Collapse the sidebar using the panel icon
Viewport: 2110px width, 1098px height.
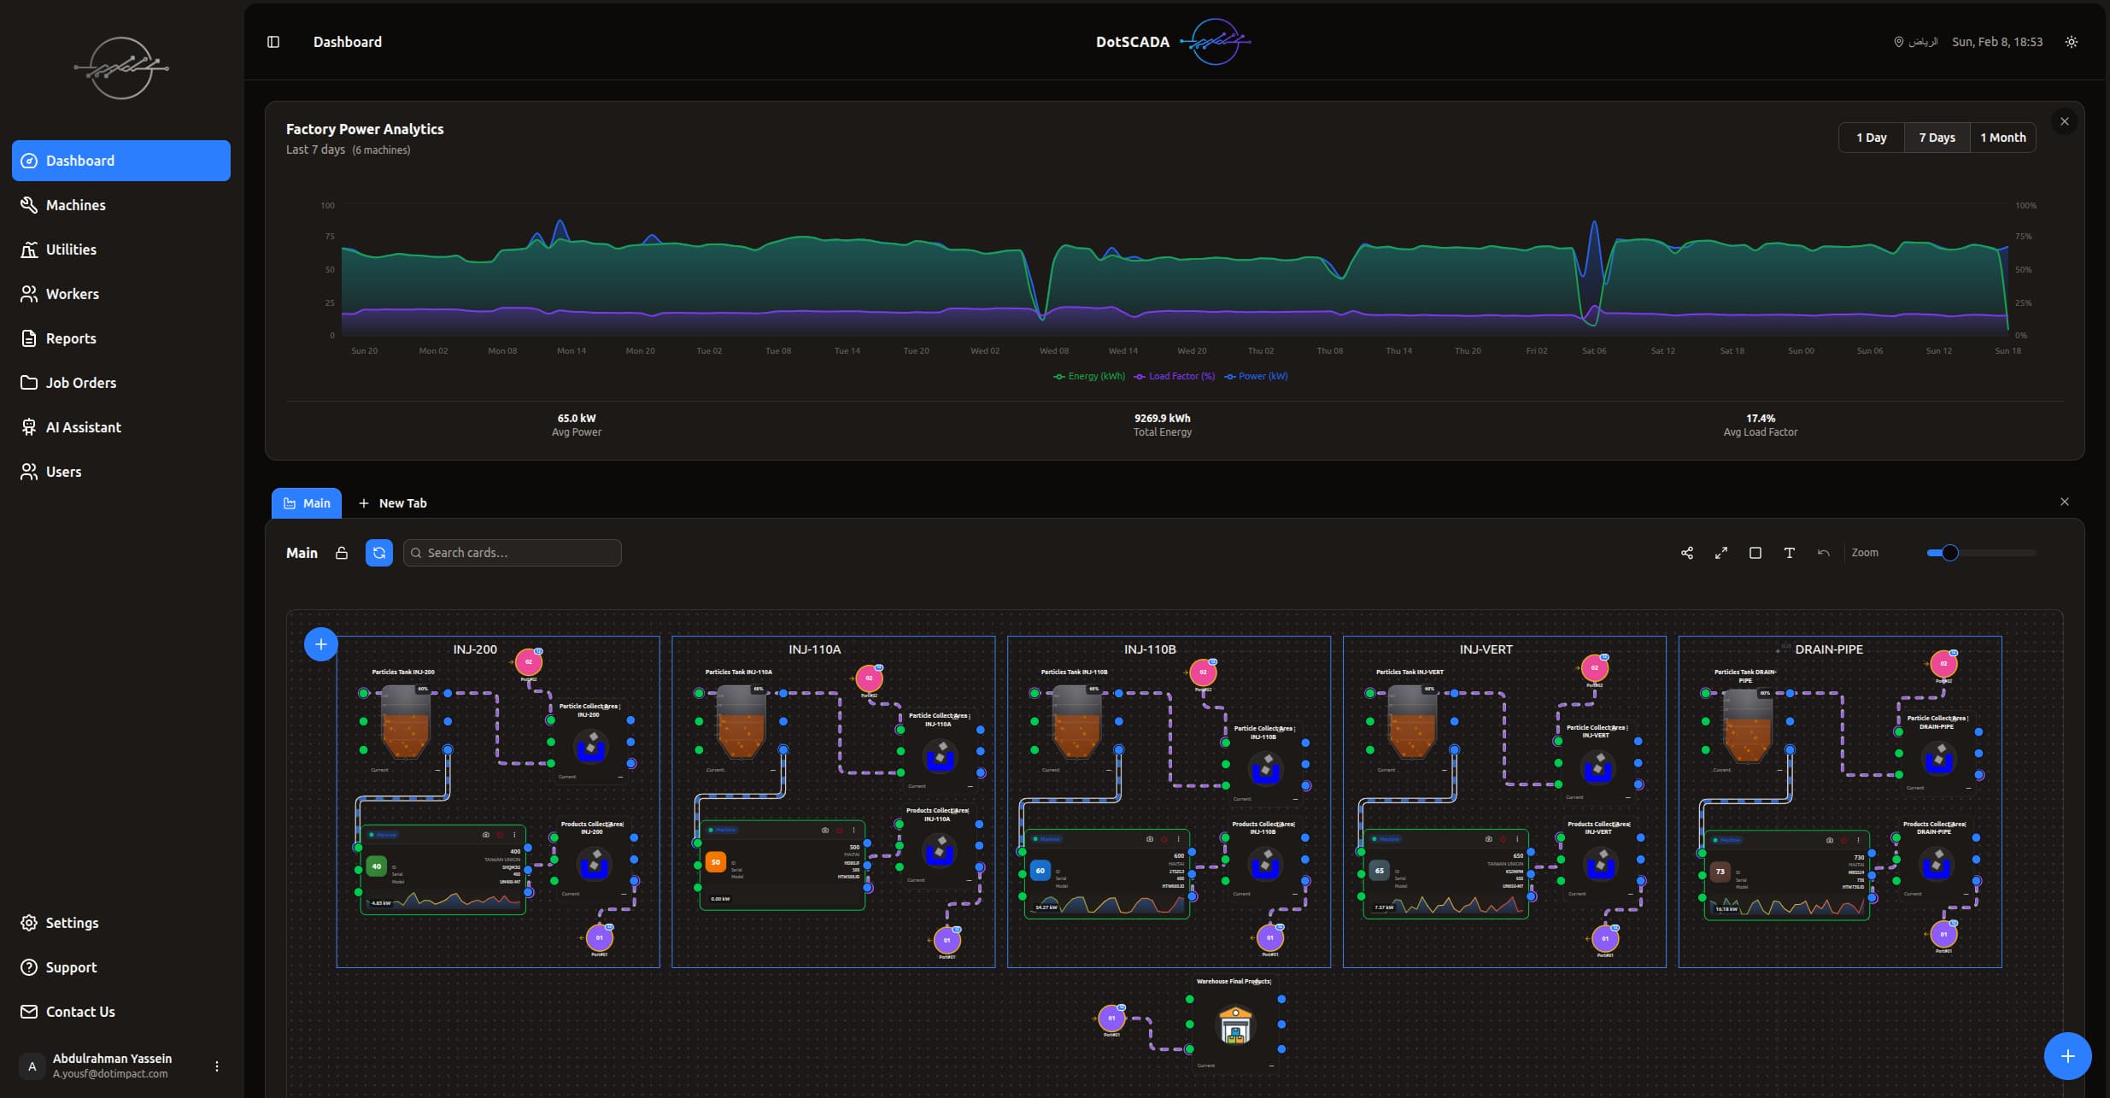pos(273,41)
